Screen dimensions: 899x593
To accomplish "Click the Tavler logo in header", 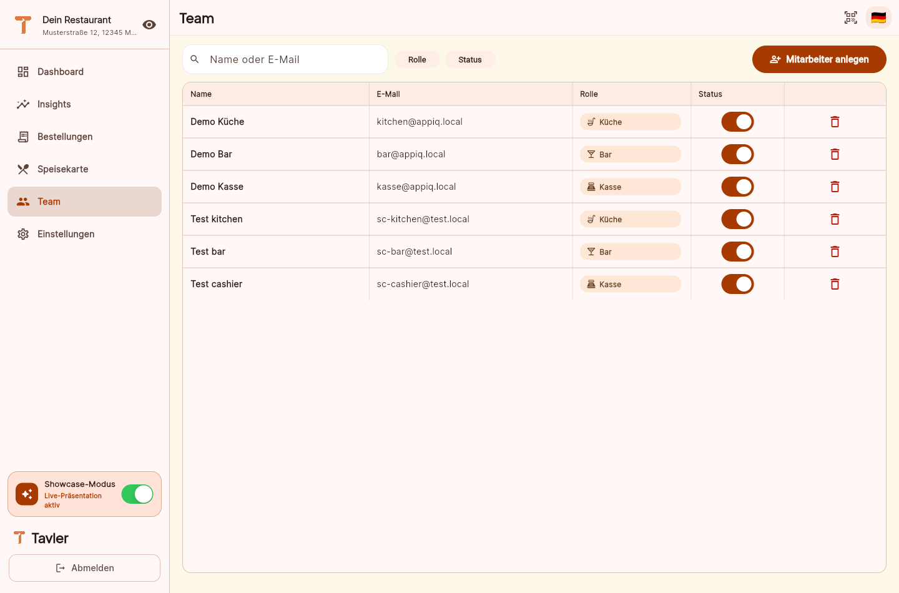I will [x=23, y=24].
